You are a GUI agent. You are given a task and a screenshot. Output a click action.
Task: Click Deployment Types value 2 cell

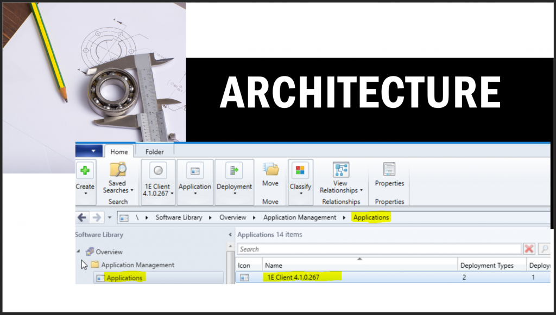click(x=464, y=278)
